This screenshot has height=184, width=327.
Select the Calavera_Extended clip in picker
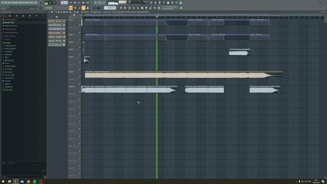(x=57, y=33)
